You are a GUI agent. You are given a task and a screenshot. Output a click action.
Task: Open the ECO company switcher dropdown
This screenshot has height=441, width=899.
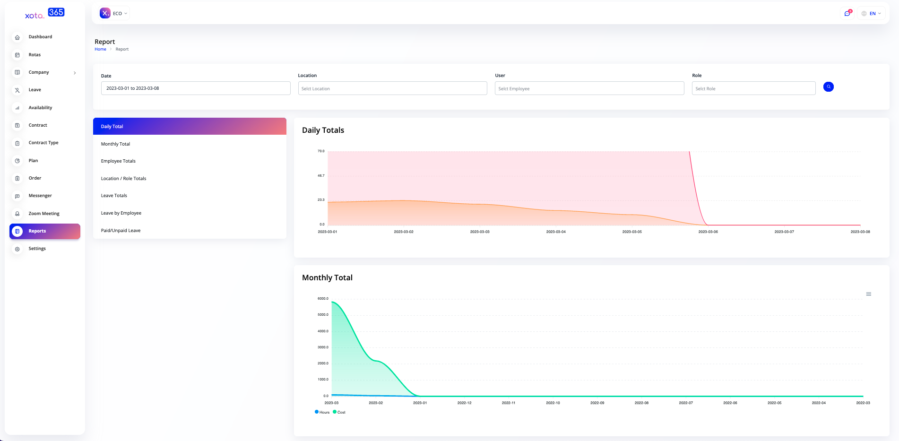click(114, 13)
